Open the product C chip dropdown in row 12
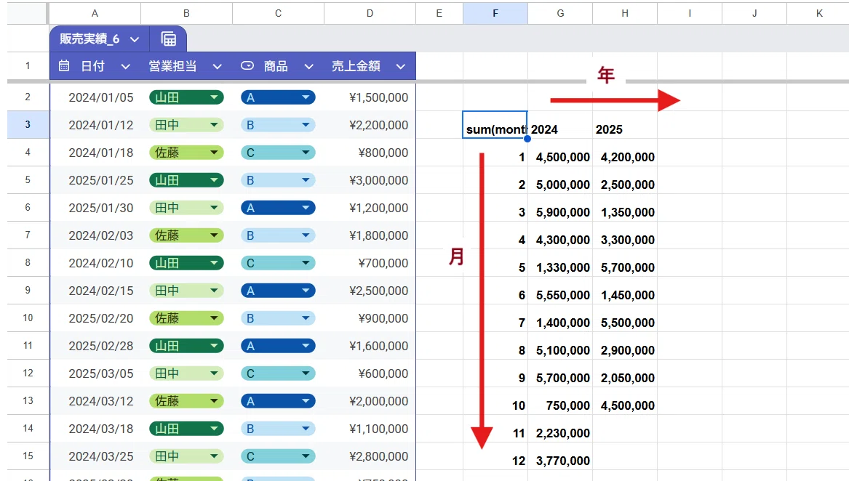 (x=306, y=373)
